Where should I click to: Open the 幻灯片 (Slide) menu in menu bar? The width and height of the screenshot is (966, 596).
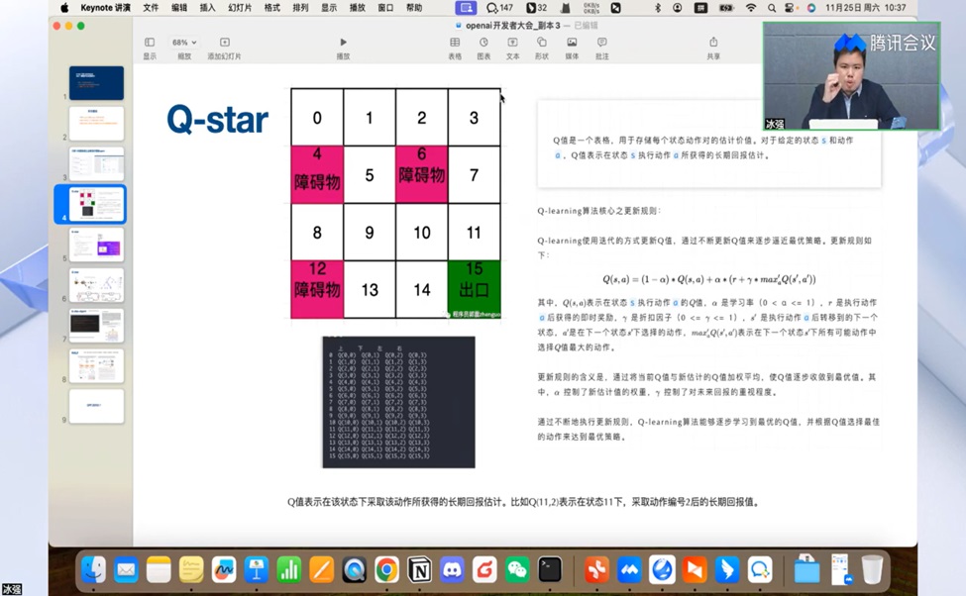(x=240, y=8)
